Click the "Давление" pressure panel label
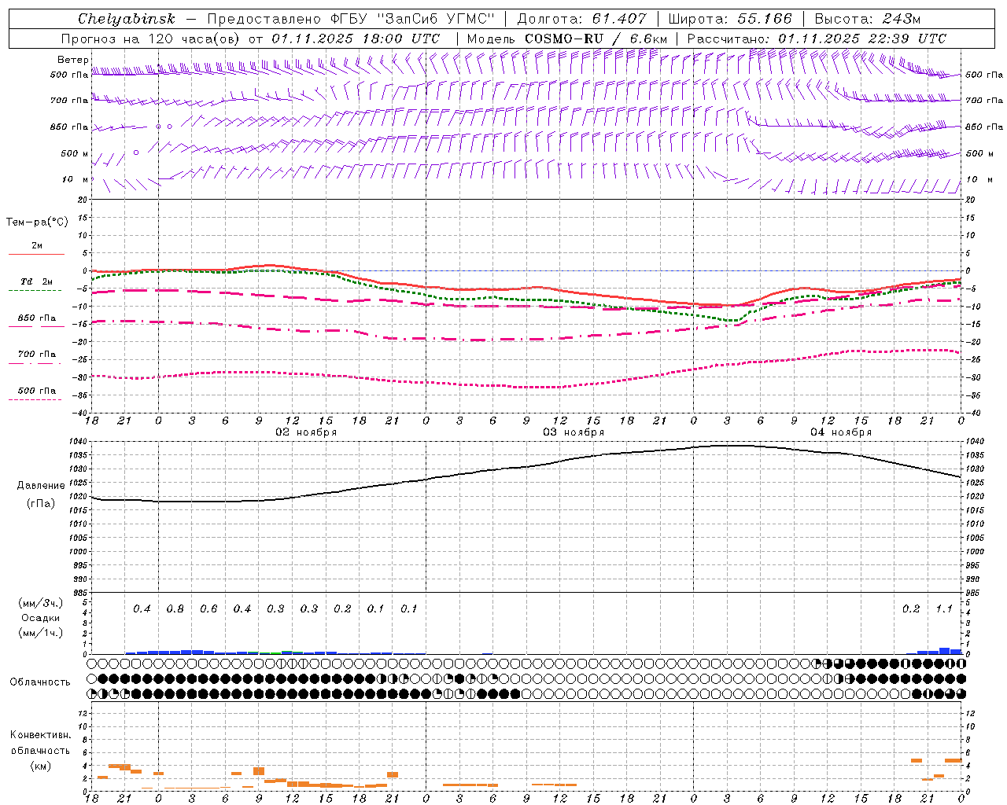This screenshot has width=1007, height=805. point(41,486)
